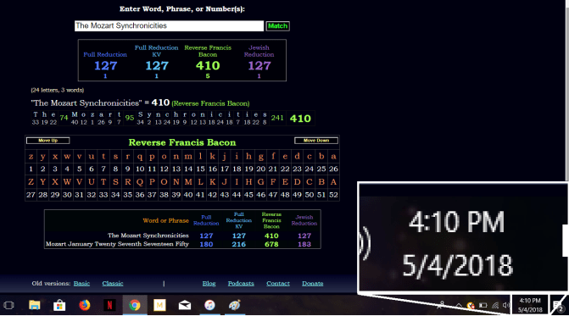Select the Jewish Reduction value 127

(259, 65)
